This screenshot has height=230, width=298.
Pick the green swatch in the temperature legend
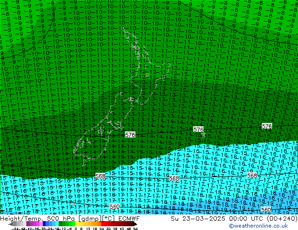[63, 224]
